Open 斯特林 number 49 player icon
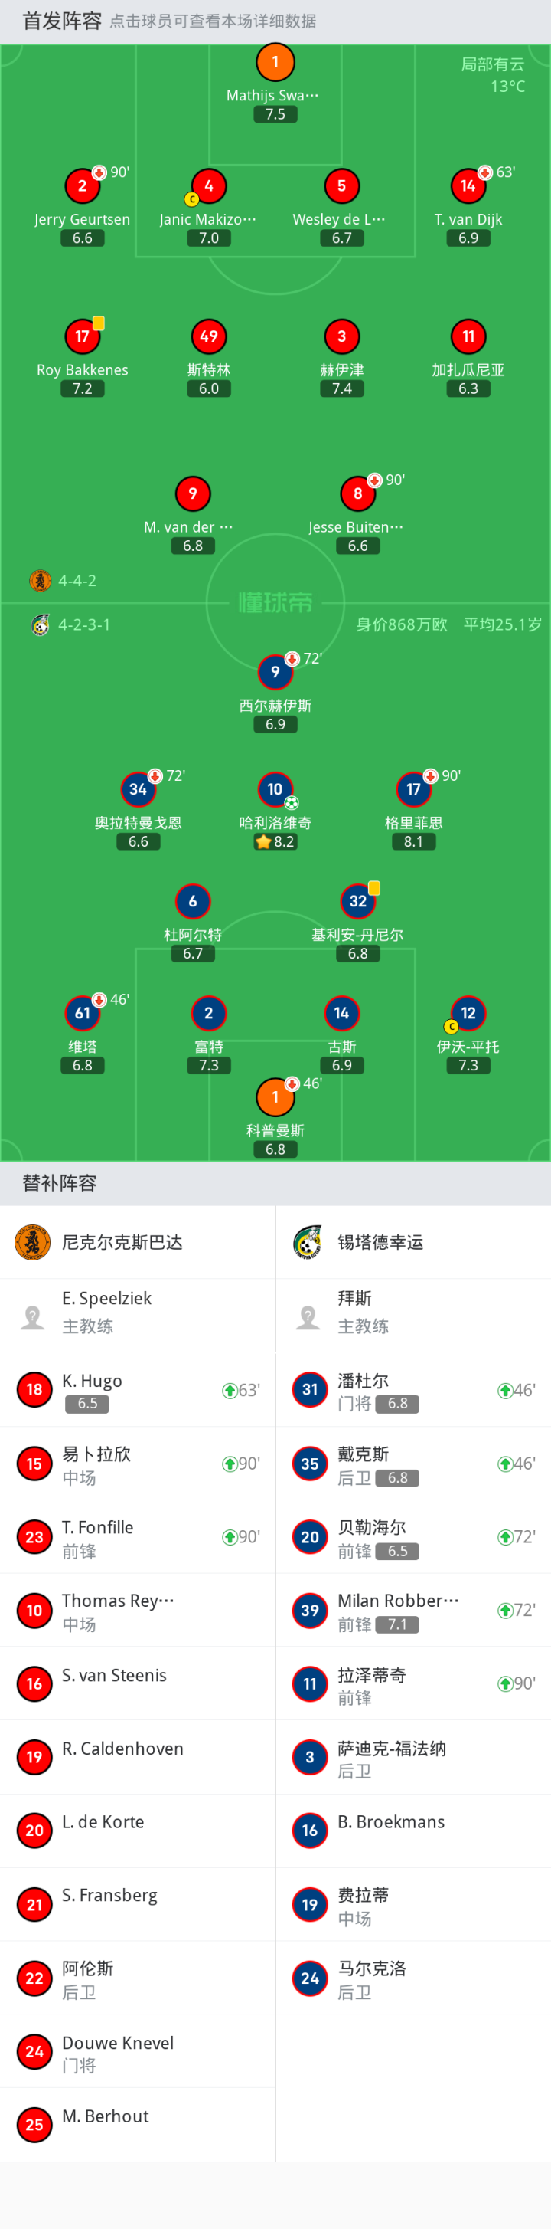The height and width of the screenshot is (2229, 551). (208, 336)
